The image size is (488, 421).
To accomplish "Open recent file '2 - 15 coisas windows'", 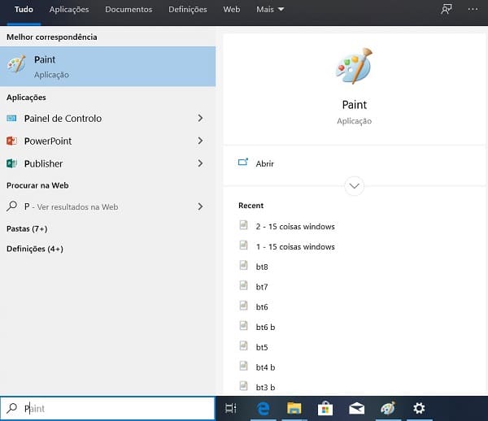I will (x=295, y=227).
